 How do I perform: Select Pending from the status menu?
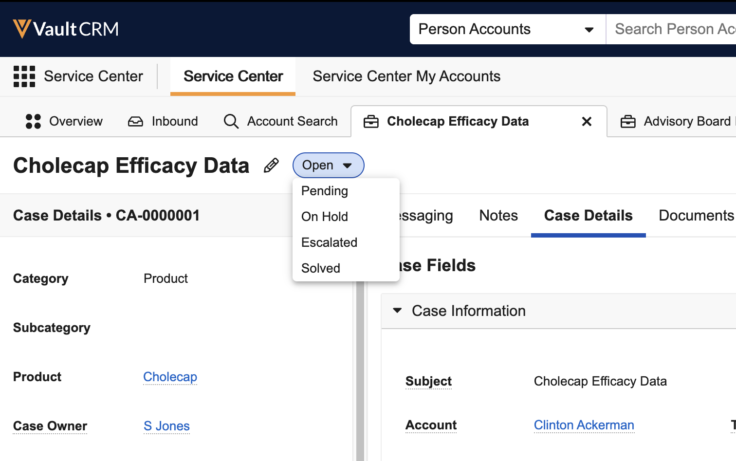pos(325,191)
